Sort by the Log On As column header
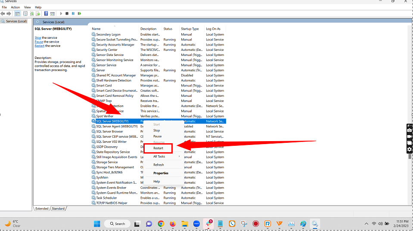The width and height of the screenshot is (413, 231). click(215, 29)
